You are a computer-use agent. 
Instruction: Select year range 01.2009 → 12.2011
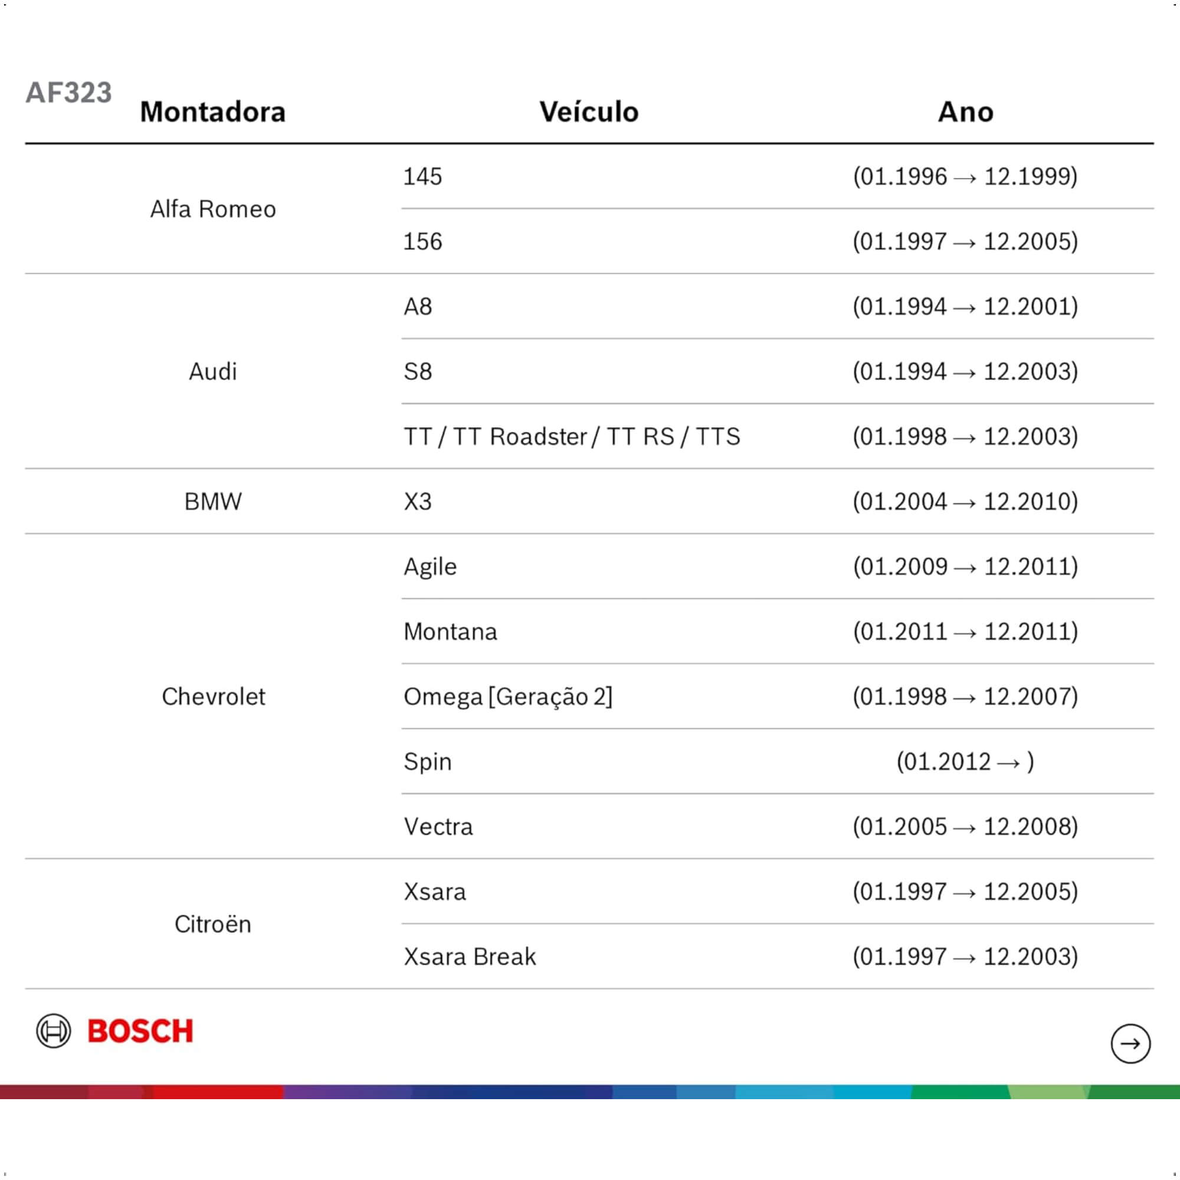(x=965, y=567)
